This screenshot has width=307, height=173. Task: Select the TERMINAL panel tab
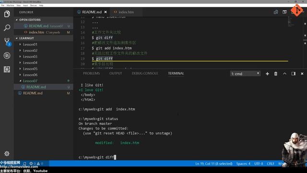176,74
